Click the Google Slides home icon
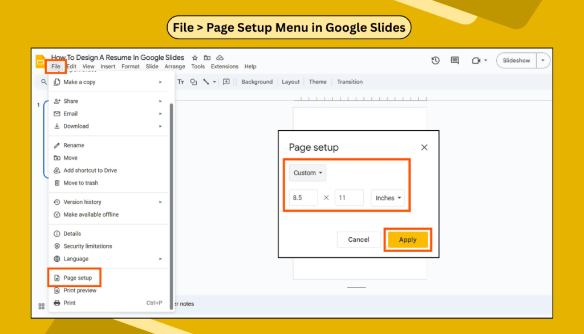584x334 pixels. pyautogui.click(x=39, y=61)
